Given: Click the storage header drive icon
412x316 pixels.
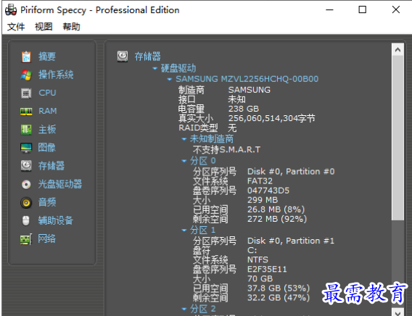Looking at the screenshot, I should pos(123,56).
